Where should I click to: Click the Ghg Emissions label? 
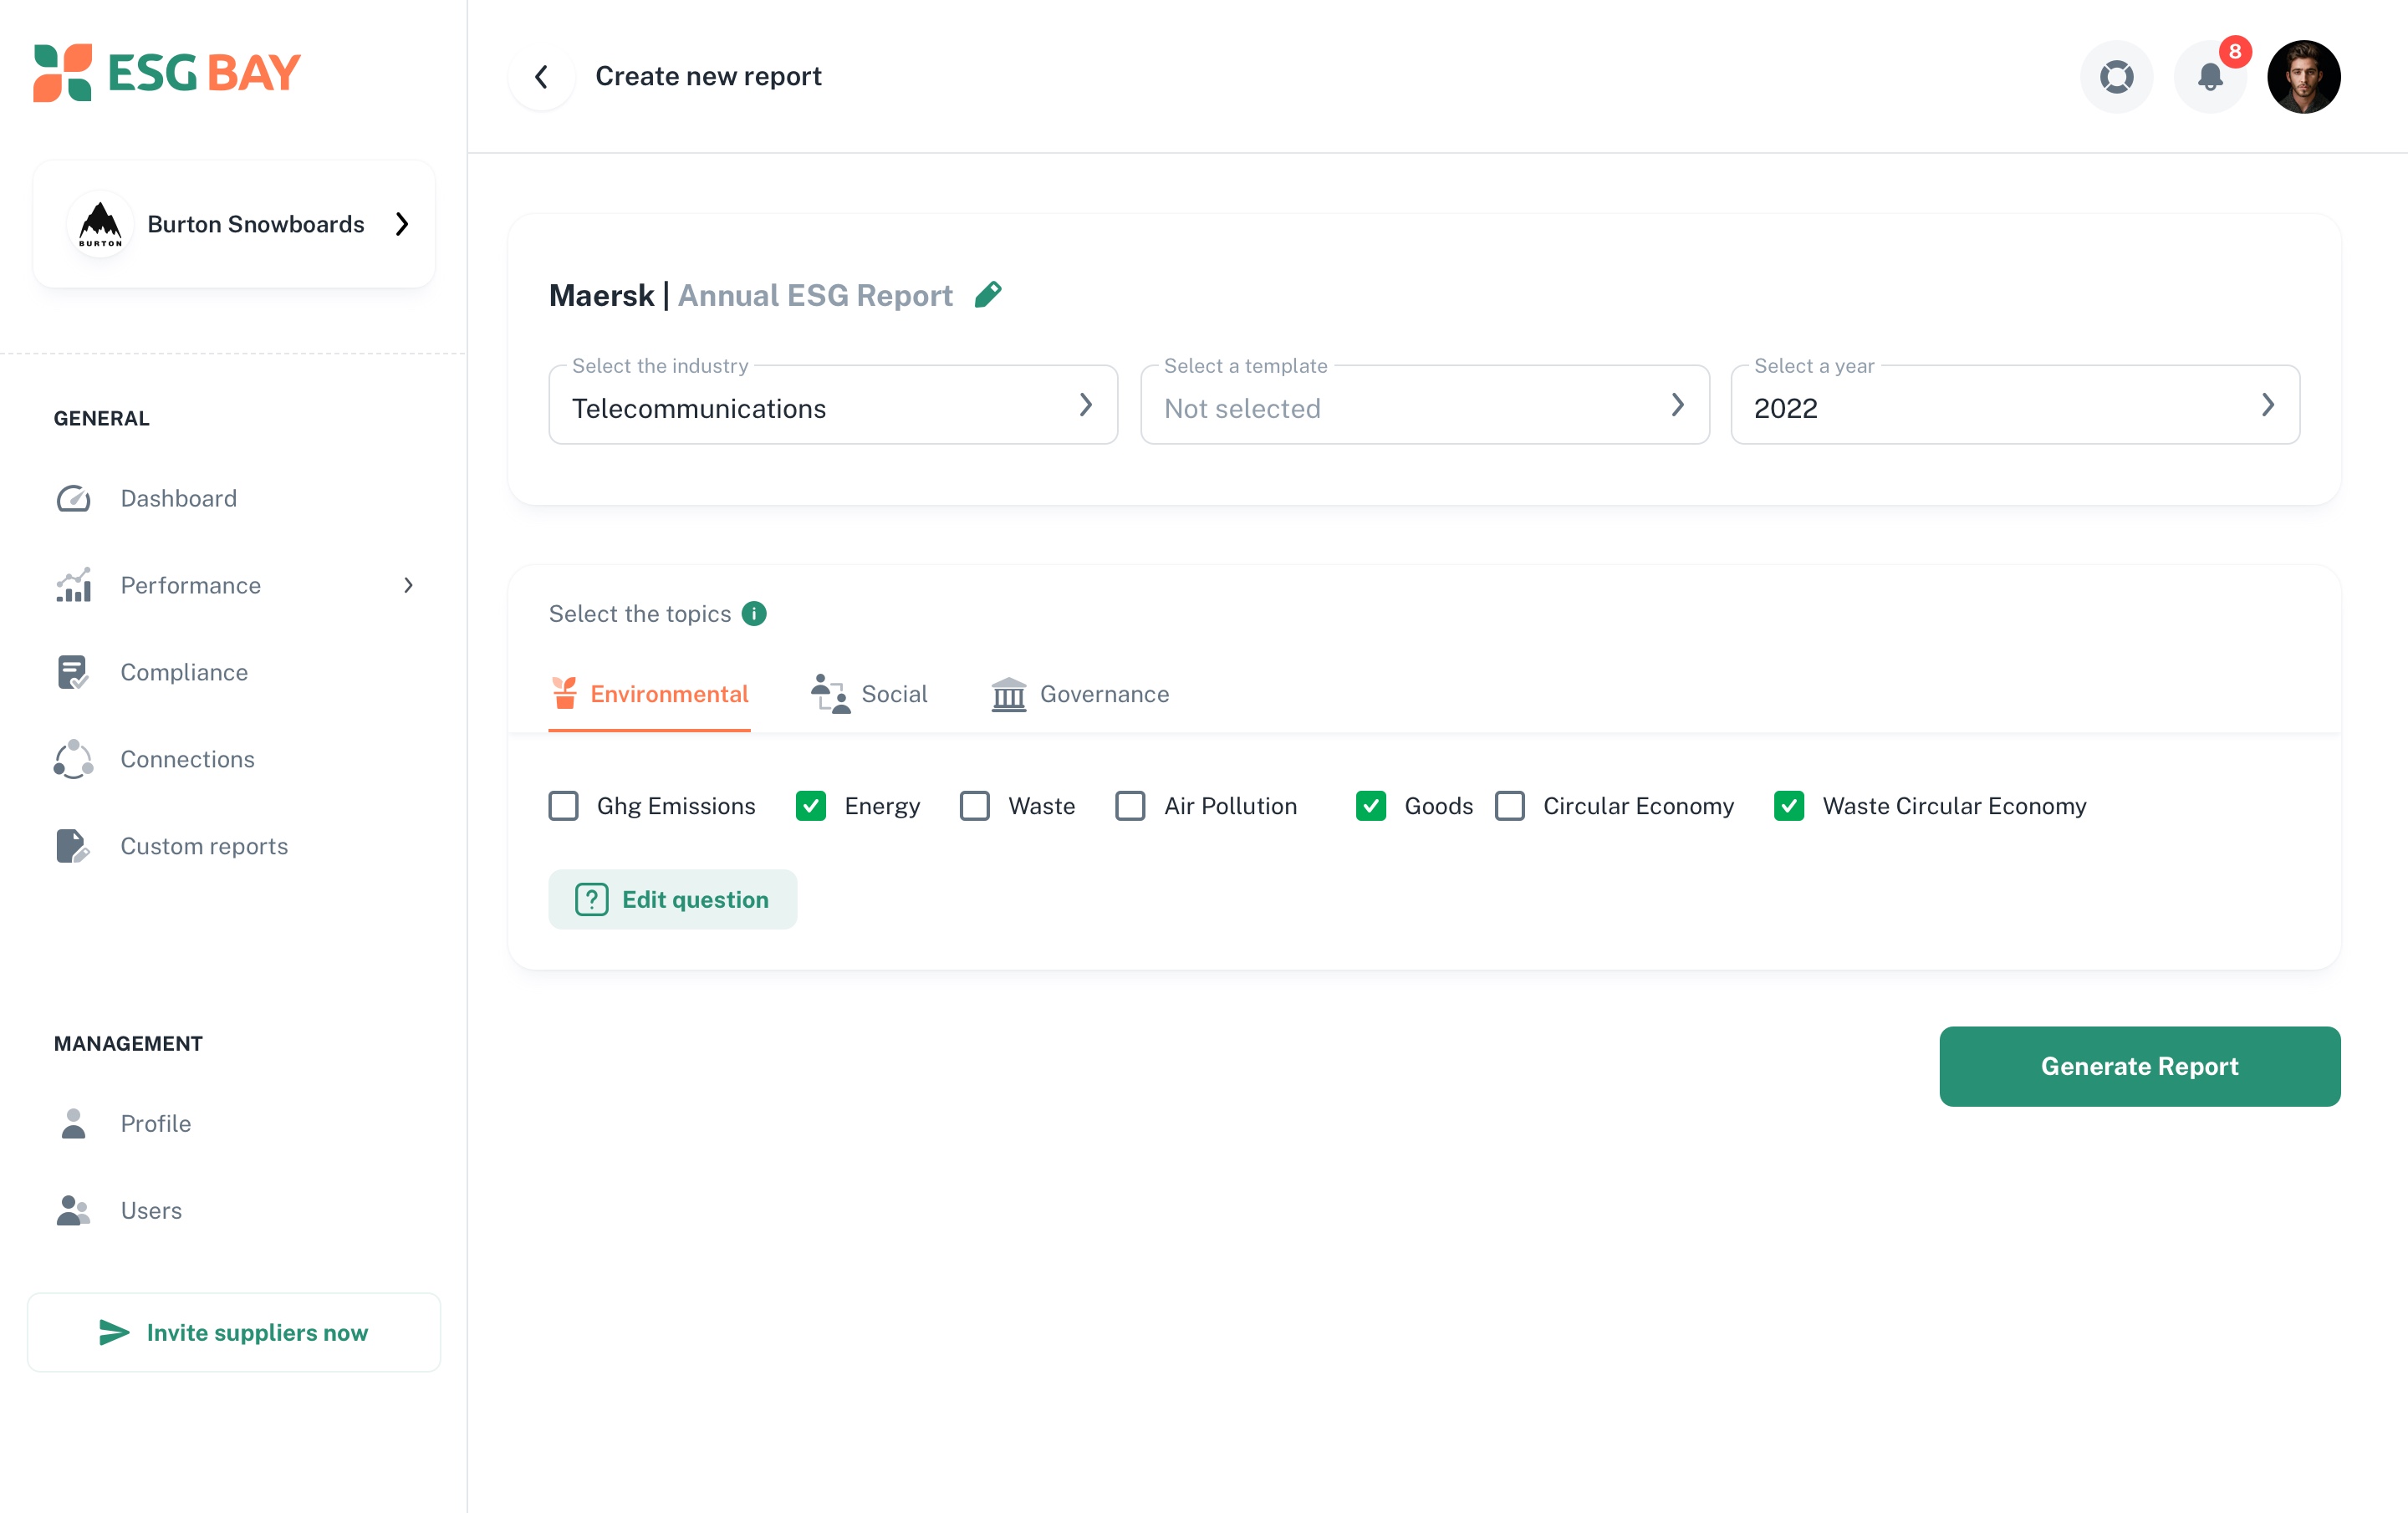pyautogui.click(x=676, y=806)
